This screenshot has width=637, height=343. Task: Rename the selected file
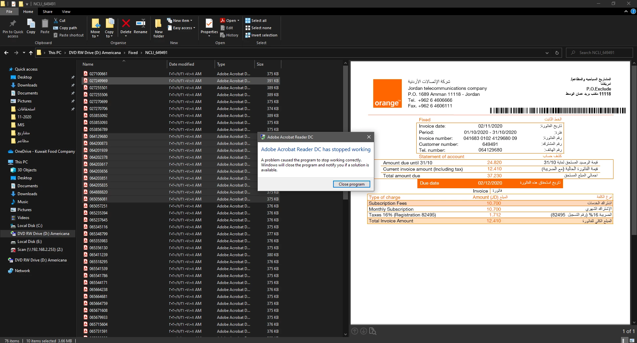[x=140, y=27]
